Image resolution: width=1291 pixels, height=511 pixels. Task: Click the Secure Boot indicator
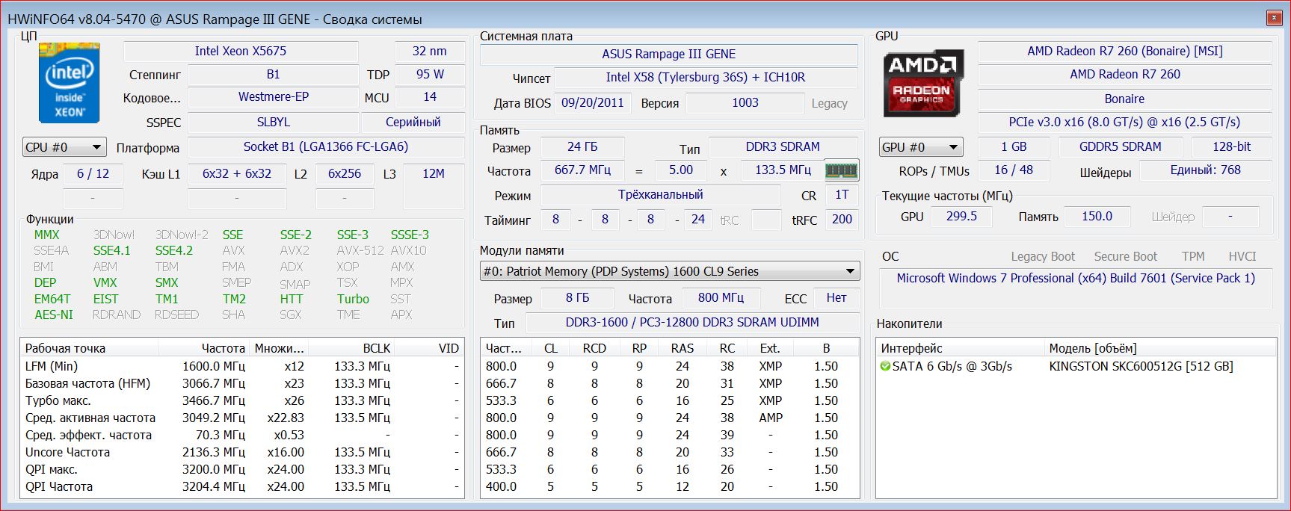[x=1125, y=256]
